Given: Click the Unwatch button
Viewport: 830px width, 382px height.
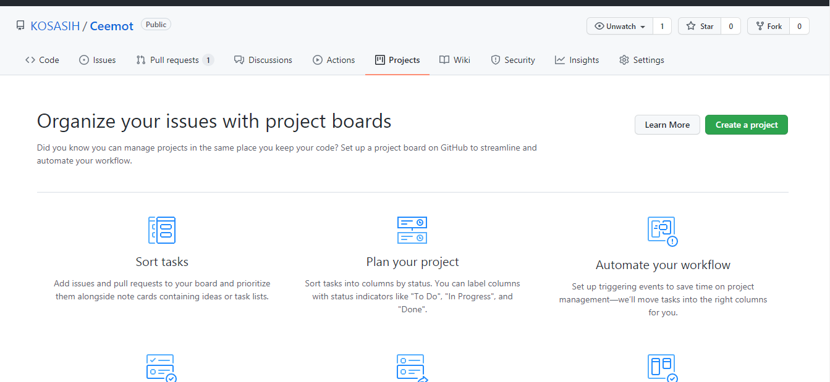Looking at the screenshot, I should tap(620, 26).
